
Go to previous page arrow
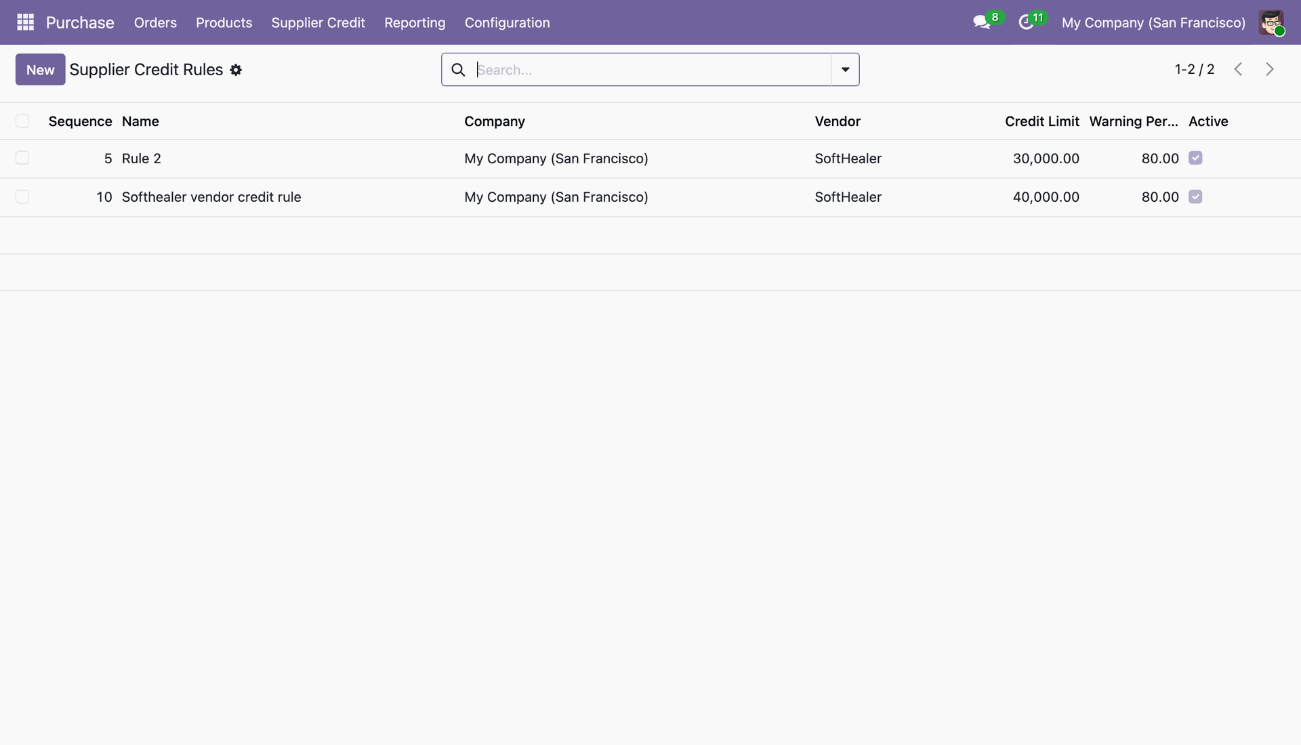[x=1238, y=69]
